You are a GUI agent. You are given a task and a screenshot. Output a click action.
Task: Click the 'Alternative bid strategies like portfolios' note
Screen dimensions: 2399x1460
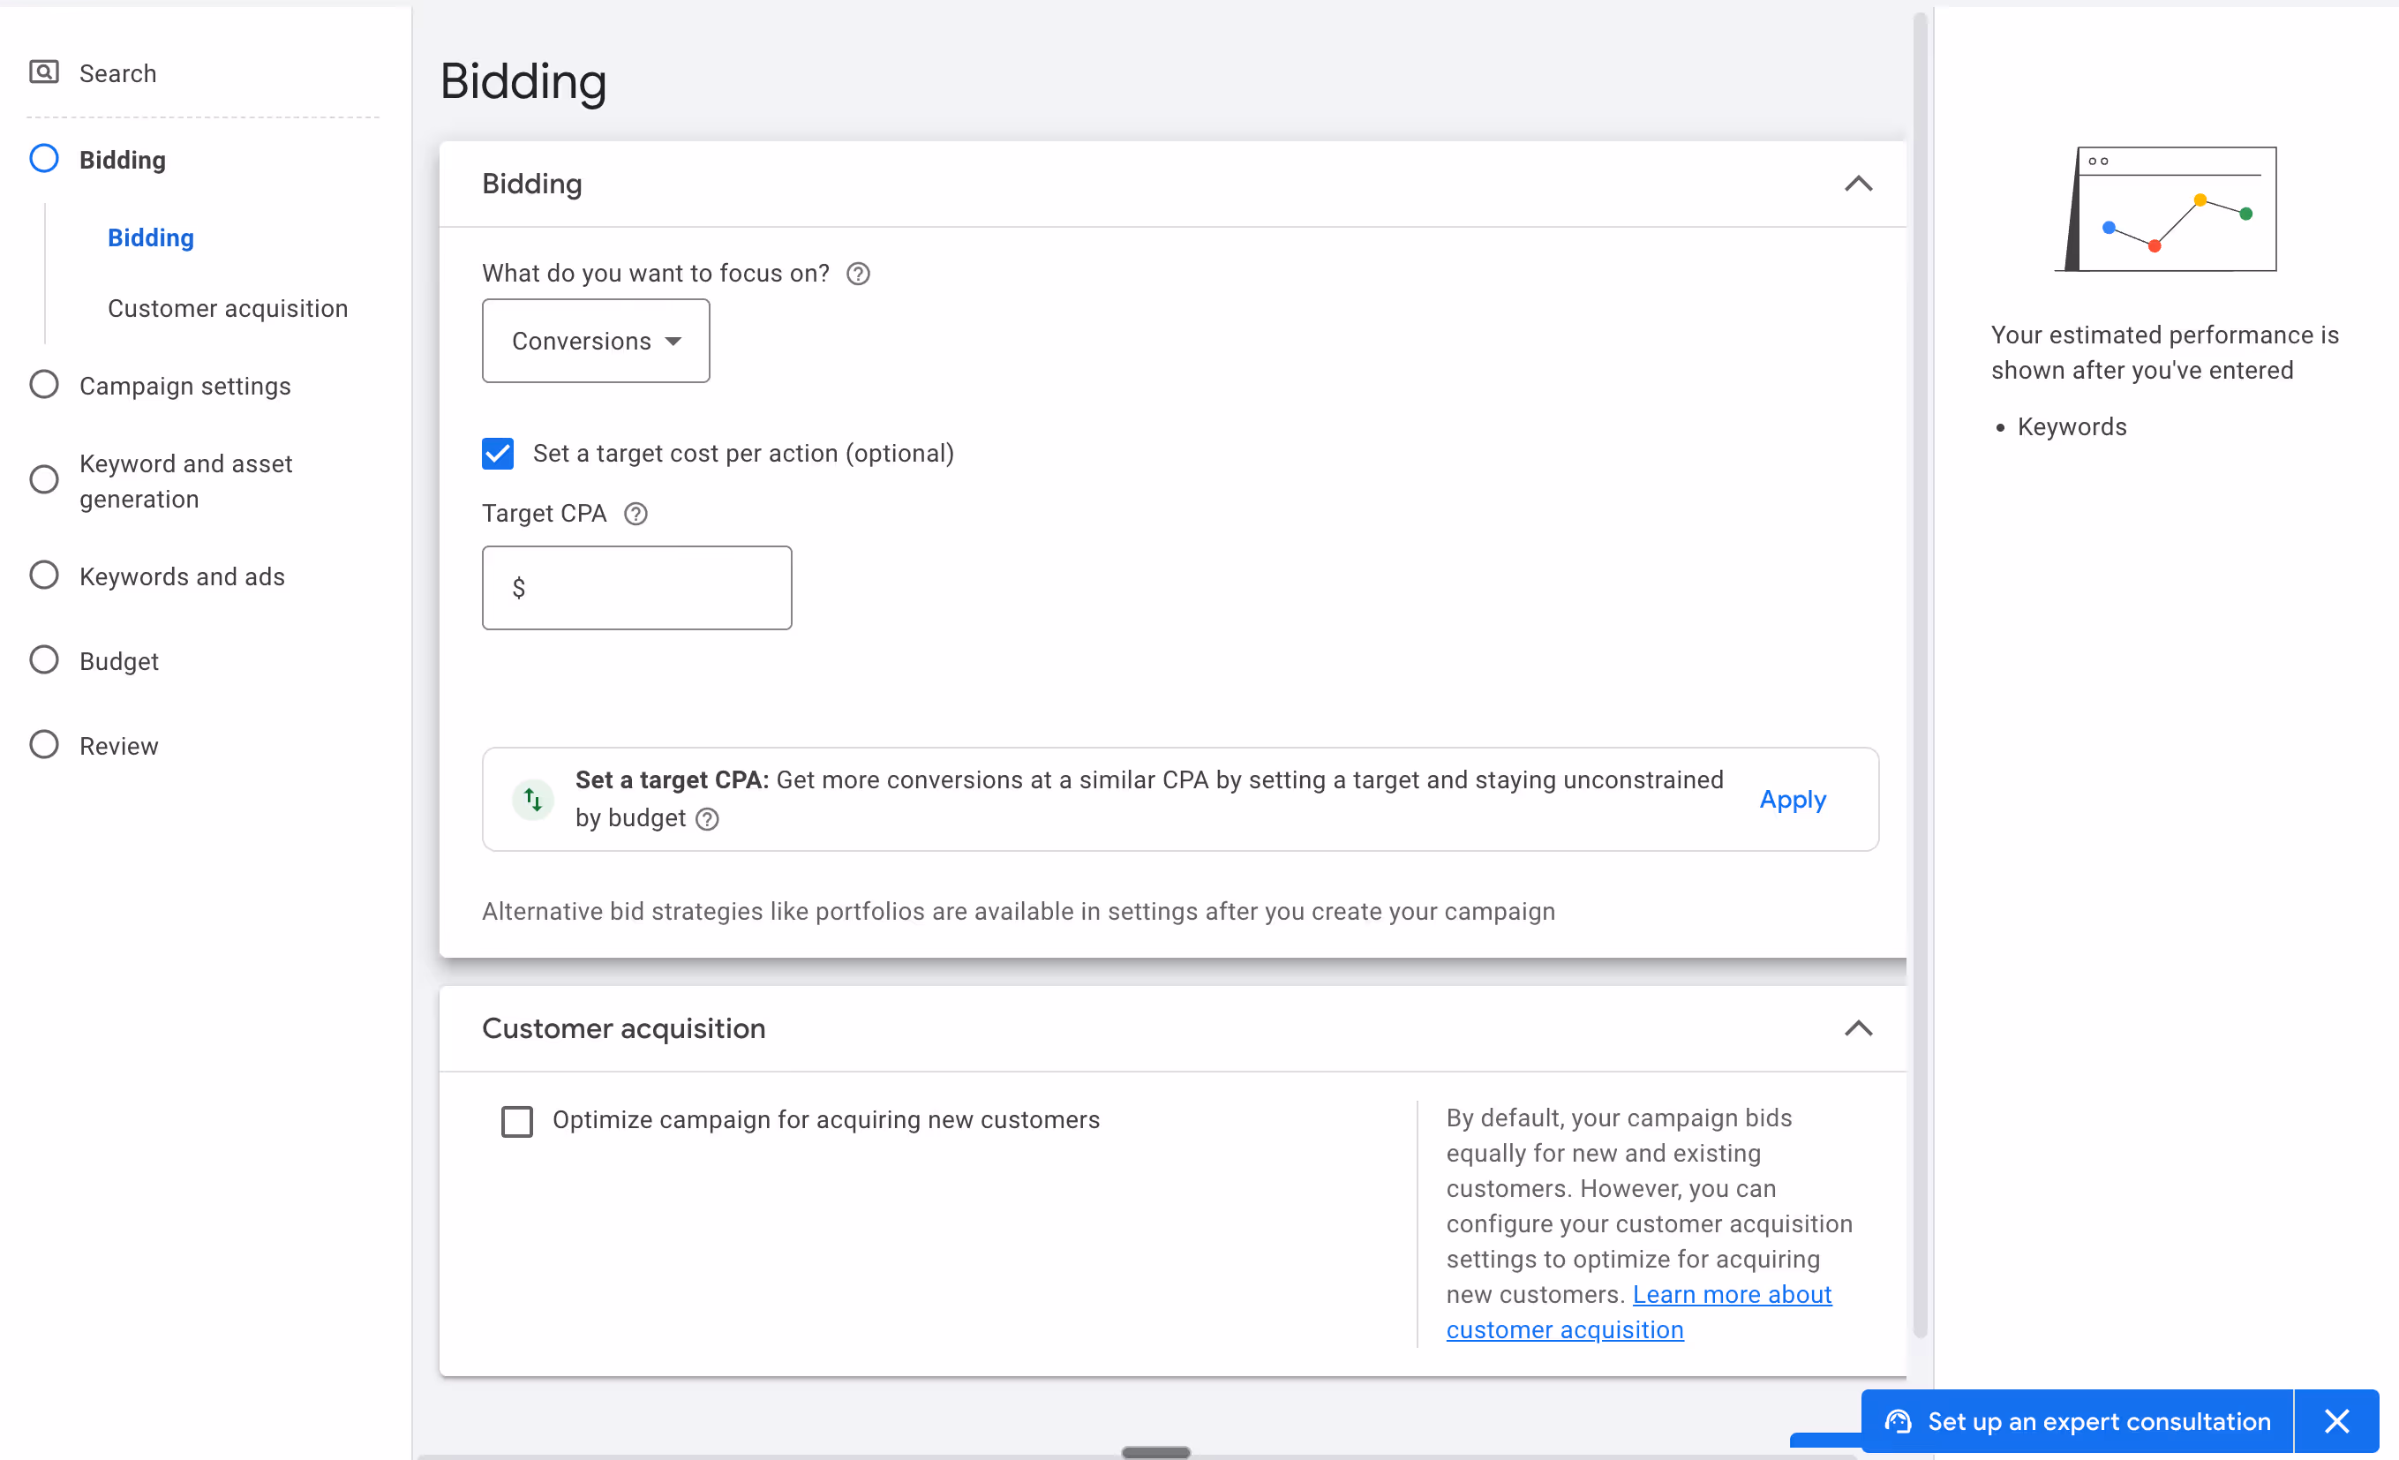click(1019, 912)
